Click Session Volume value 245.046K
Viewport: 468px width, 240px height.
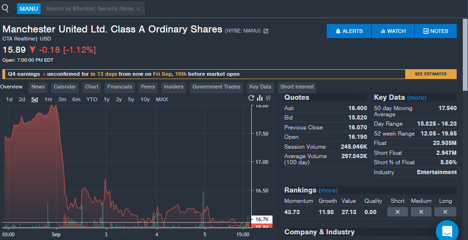click(354, 147)
